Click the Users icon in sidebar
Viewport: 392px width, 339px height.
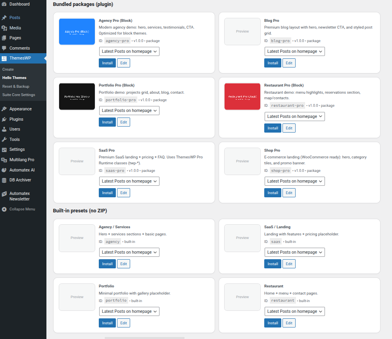pyautogui.click(x=4, y=129)
